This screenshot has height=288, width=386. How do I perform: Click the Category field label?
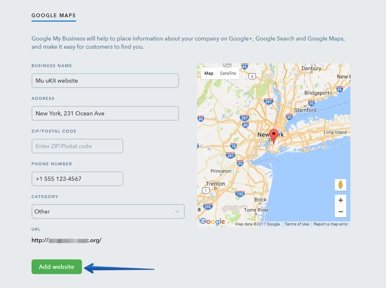click(45, 197)
